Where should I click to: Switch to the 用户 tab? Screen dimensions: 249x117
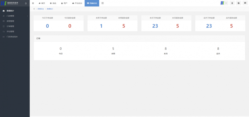64,3
